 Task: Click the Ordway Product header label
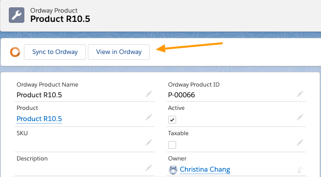[x=54, y=10]
